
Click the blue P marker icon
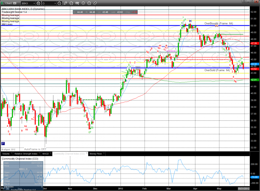pos(3,144)
